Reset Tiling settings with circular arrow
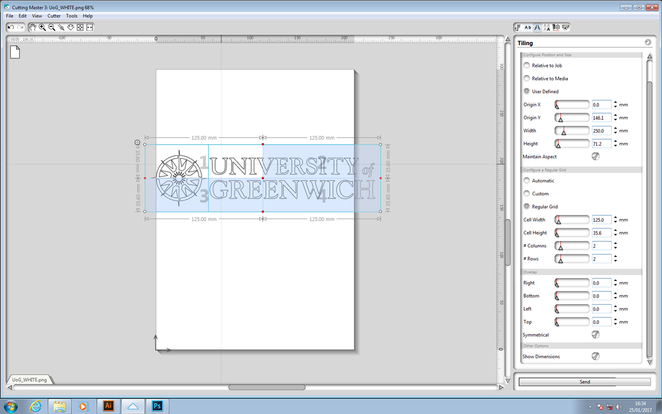Viewport: 662px width, 414px height. click(648, 43)
